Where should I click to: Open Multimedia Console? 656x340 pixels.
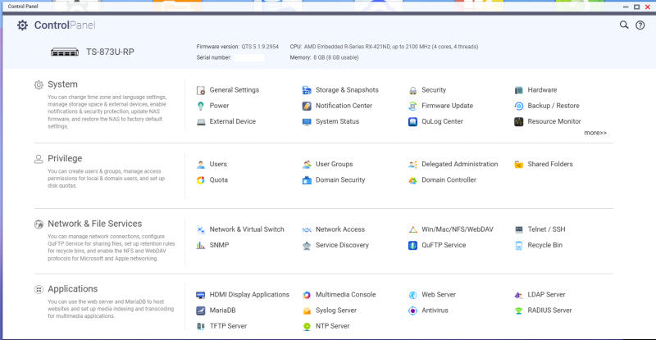339,294
